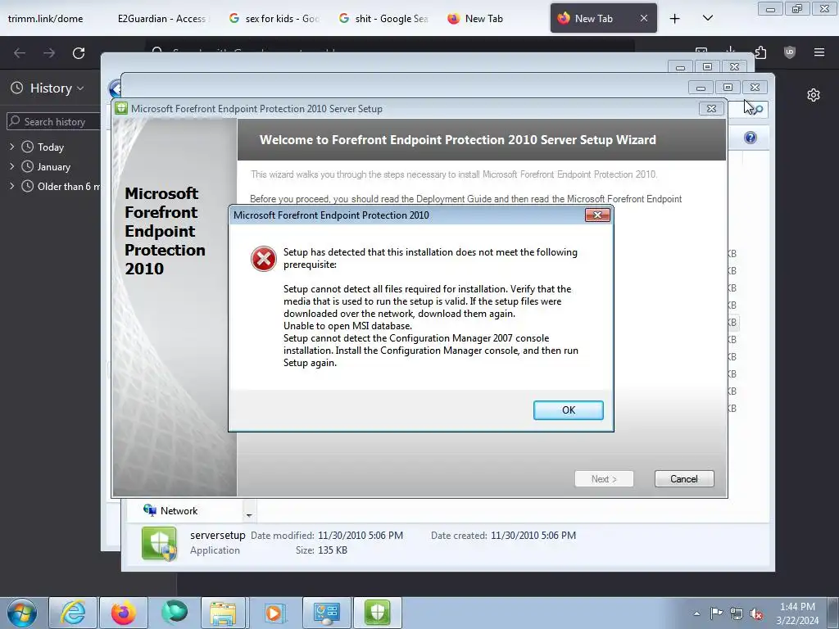Reload the current Firefox page
Image resolution: width=839 pixels, height=629 pixels.
[79, 53]
